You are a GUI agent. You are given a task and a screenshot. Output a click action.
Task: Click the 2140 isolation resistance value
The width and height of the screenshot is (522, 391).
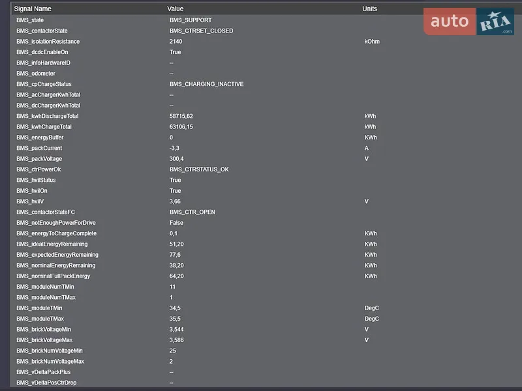pos(176,42)
